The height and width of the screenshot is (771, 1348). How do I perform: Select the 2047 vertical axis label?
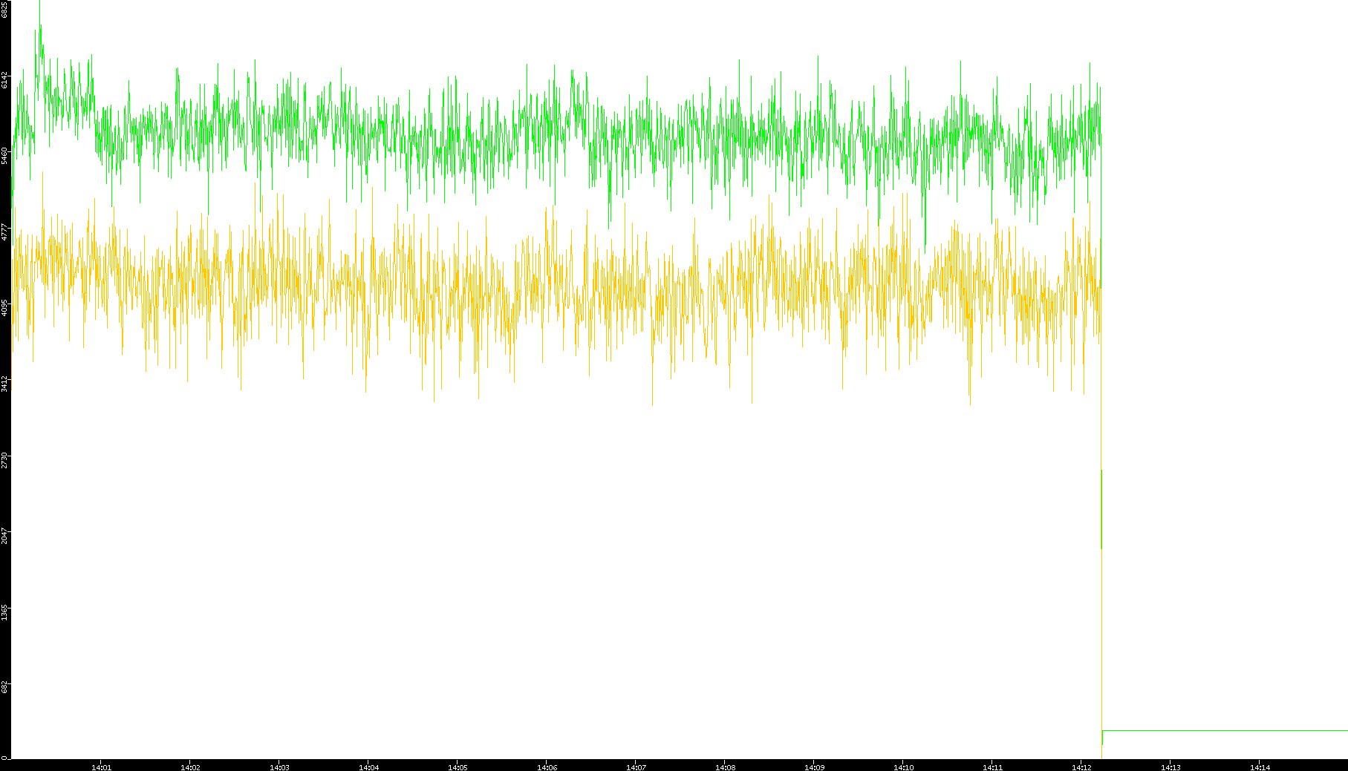pyautogui.click(x=5, y=535)
